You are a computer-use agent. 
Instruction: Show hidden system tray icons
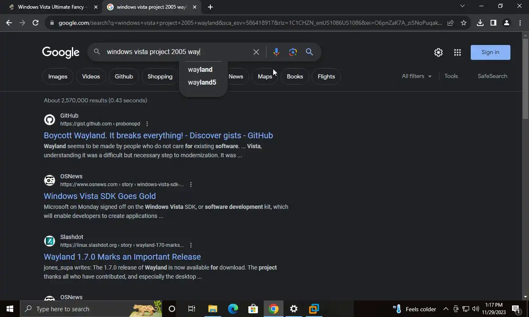[446, 309]
